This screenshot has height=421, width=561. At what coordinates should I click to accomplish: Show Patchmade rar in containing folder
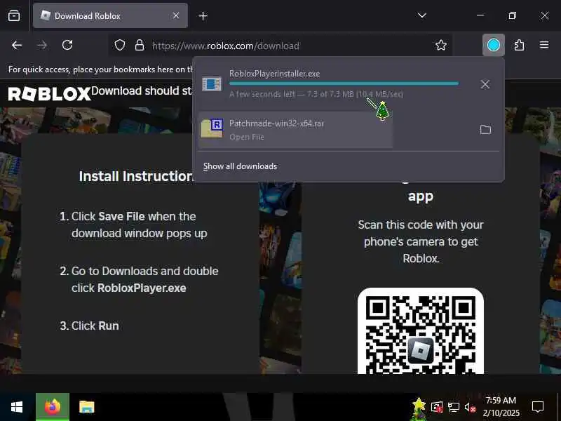pyautogui.click(x=485, y=130)
